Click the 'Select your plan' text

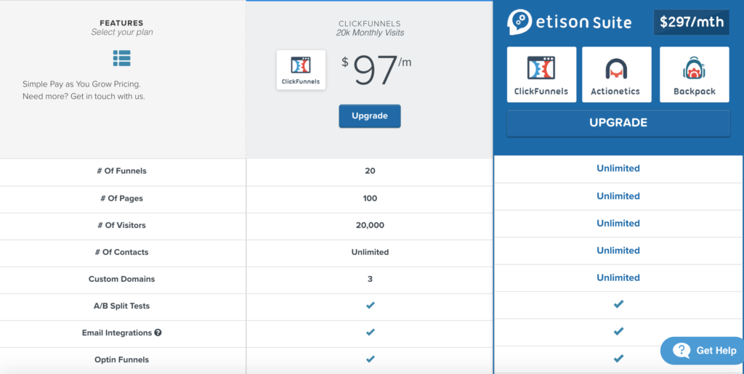[x=122, y=32]
